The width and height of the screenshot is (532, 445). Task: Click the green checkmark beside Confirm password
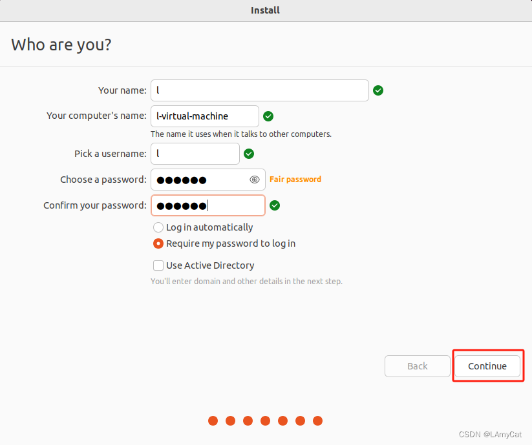coord(275,205)
